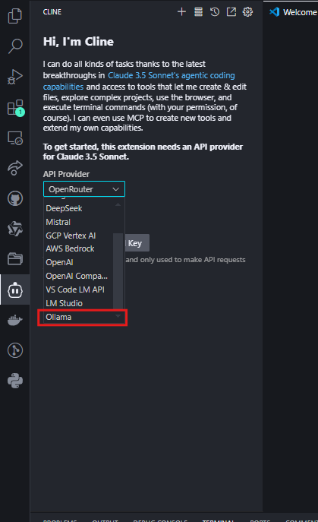Image resolution: width=318 pixels, height=522 pixels.
Task: Switch to the Welcome editor tab
Action: pyautogui.click(x=293, y=12)
